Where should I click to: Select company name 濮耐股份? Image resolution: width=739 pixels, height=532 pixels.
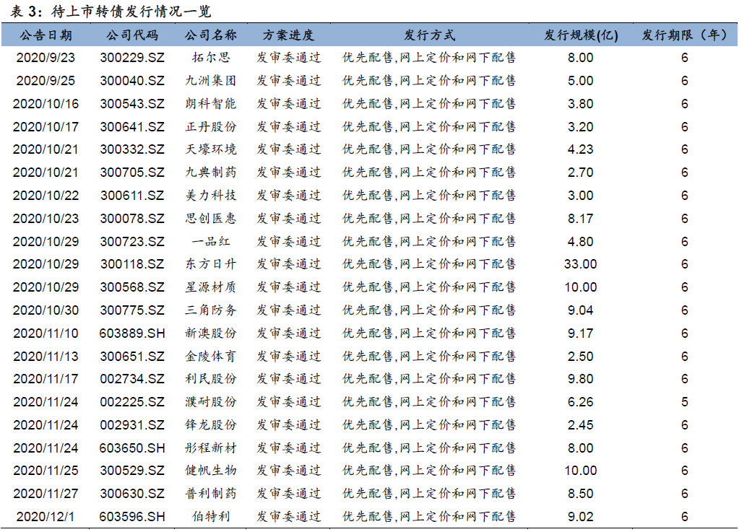pyautogui.click(x=211, y=402)
